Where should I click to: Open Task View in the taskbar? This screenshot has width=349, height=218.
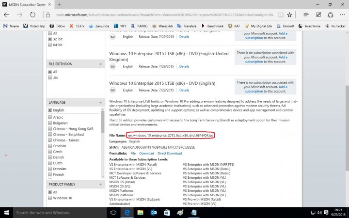click(113, 213)
